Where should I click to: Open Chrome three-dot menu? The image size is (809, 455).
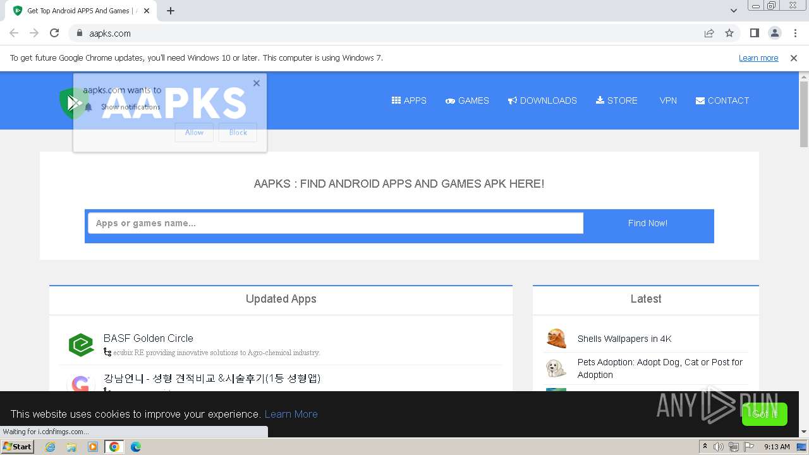[794, 33]
